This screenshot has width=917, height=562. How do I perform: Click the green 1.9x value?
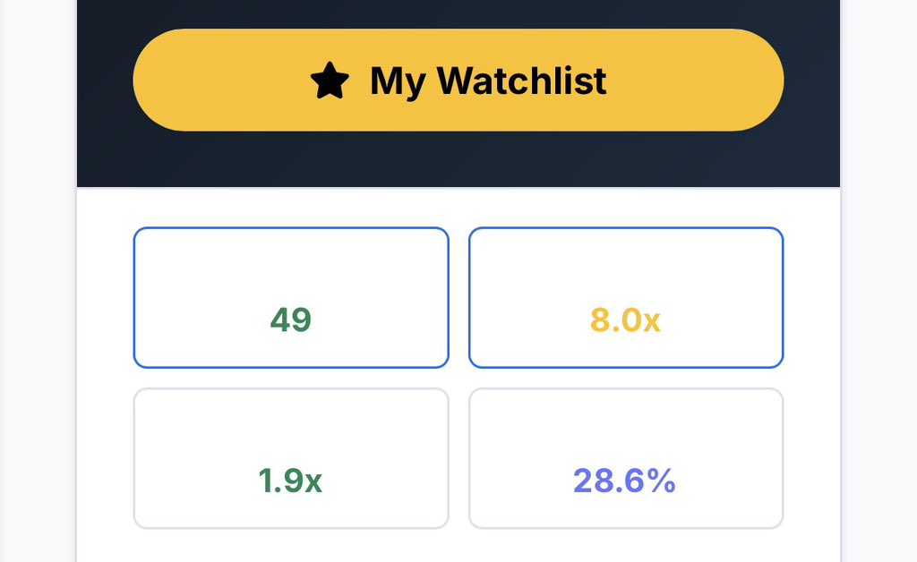coord(290,481)
